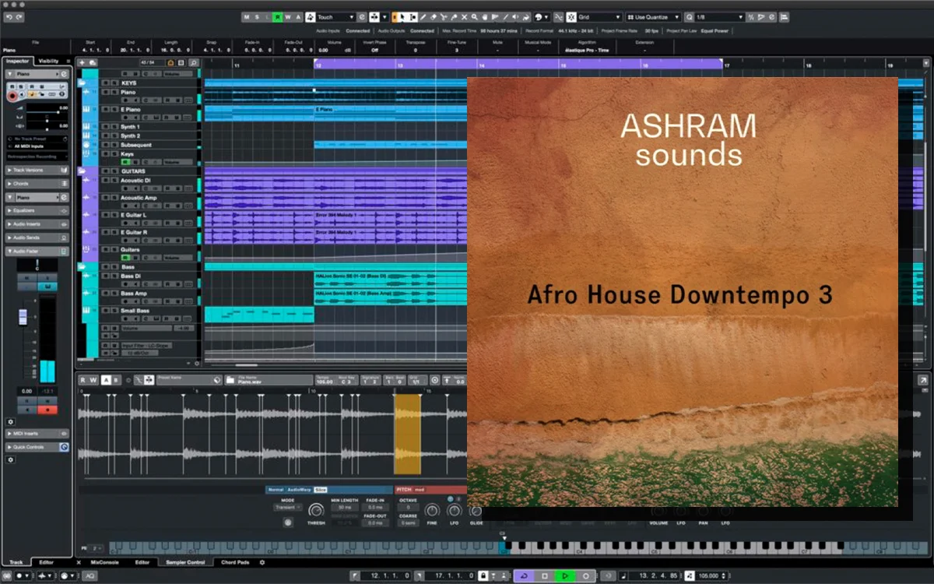
Task: Click the Audio Fader channel fader handle
Action: (23, 317)
